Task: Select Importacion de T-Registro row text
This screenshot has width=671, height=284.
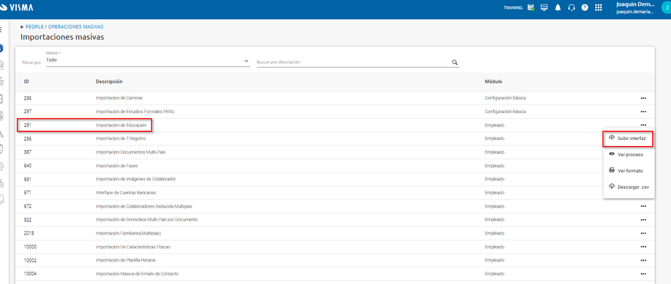Action: coord(121,139)
